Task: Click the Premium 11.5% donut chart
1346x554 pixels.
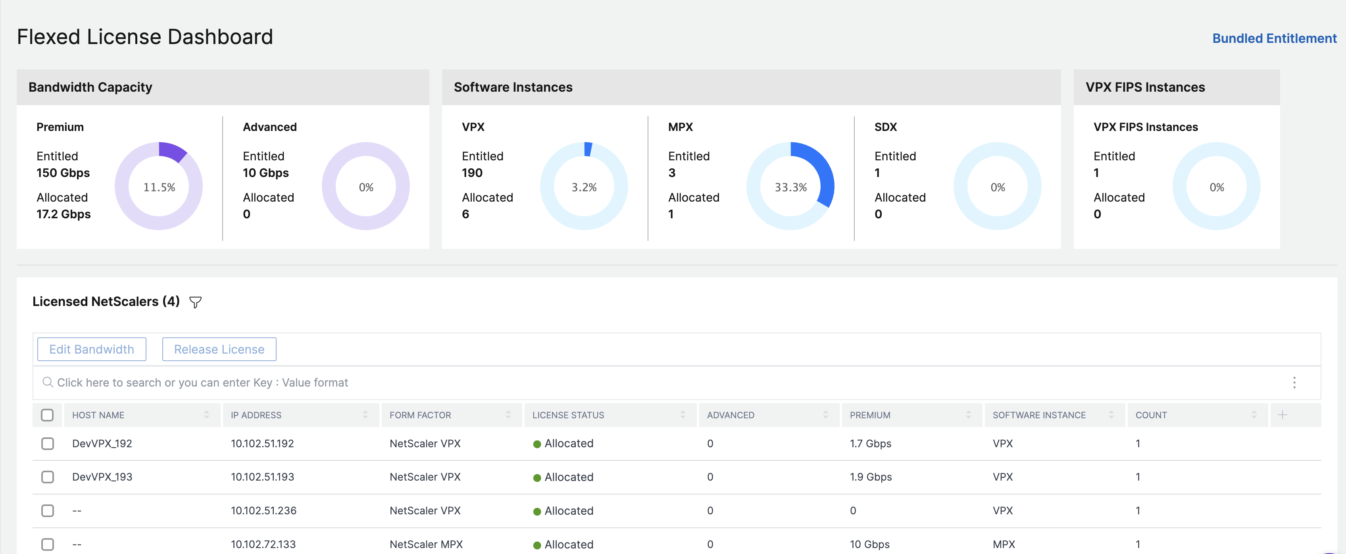Action: 159,186
